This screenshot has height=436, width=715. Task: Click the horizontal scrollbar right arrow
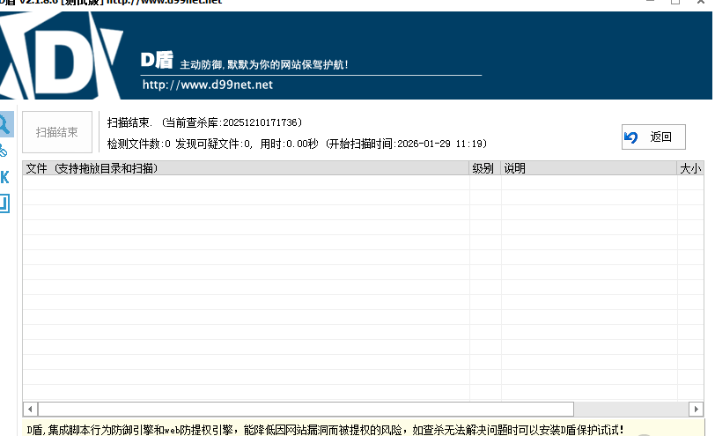[x=694, y=410]
